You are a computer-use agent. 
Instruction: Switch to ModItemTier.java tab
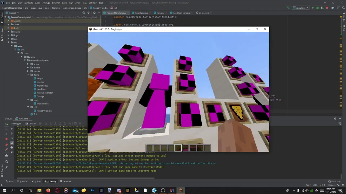tap(181, 13)
